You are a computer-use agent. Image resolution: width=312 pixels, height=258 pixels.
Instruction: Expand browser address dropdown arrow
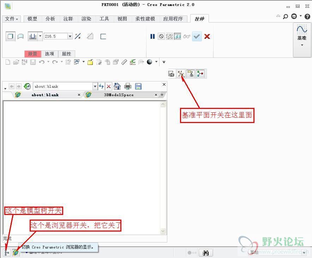[x=95, y=86]
